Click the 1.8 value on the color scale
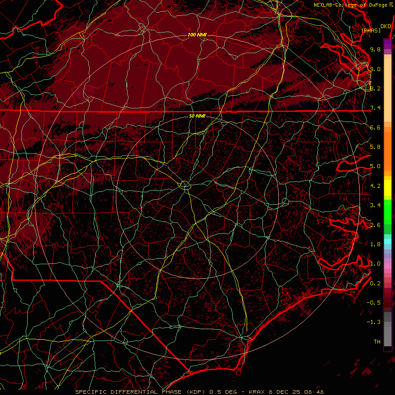The image size is (395, 395). click(x=375, y=244)
